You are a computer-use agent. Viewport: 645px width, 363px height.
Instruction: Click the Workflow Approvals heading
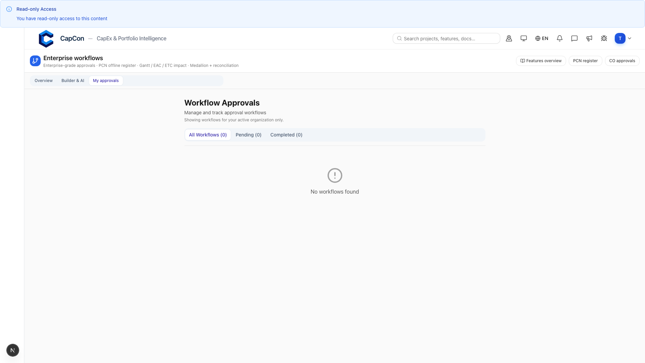click(x=222, y=103)
